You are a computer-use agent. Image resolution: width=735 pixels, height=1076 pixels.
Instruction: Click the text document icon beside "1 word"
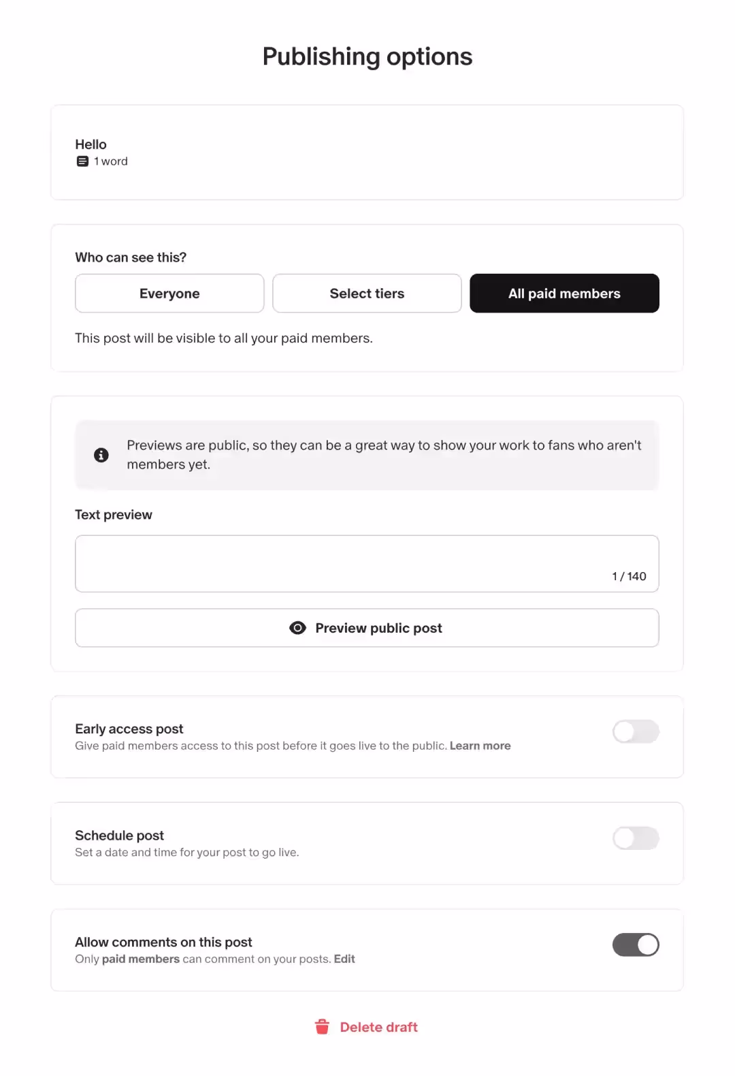[82, 161]
